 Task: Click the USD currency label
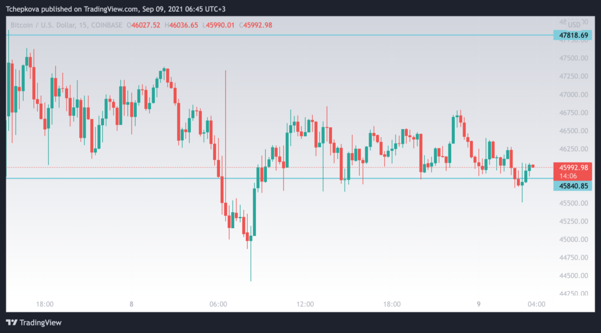pos(574,25)
